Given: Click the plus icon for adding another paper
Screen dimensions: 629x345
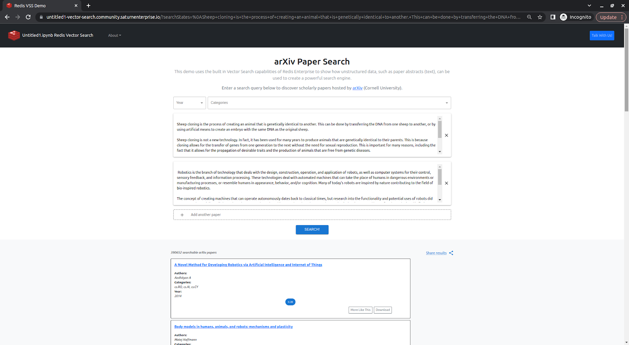Looking at the screenshot, I should click(182, 215).
